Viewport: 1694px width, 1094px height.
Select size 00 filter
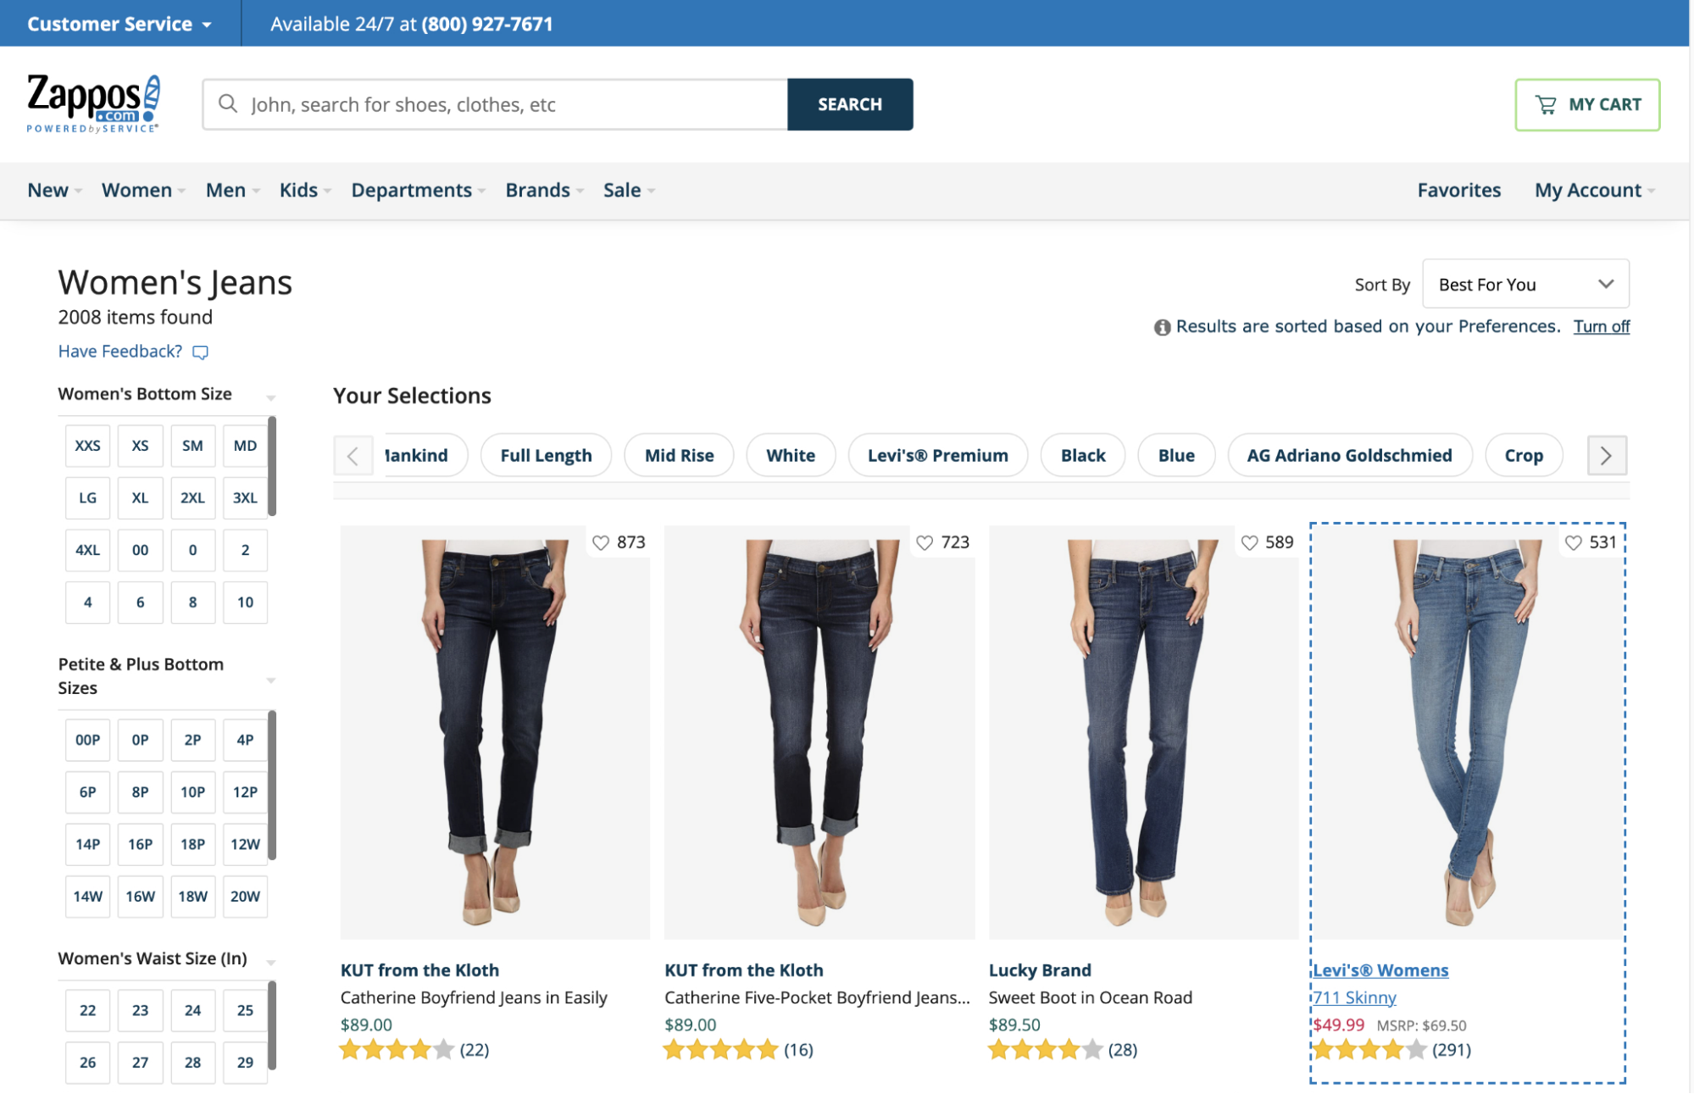click(140, 550)
